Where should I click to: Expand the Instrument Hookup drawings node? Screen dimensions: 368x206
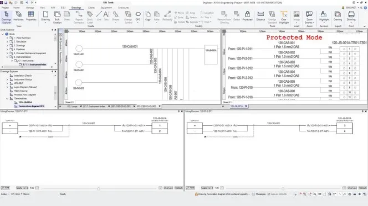pos(7,80)
